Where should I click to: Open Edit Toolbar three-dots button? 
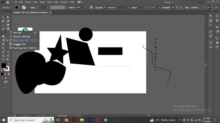point(5,87)
